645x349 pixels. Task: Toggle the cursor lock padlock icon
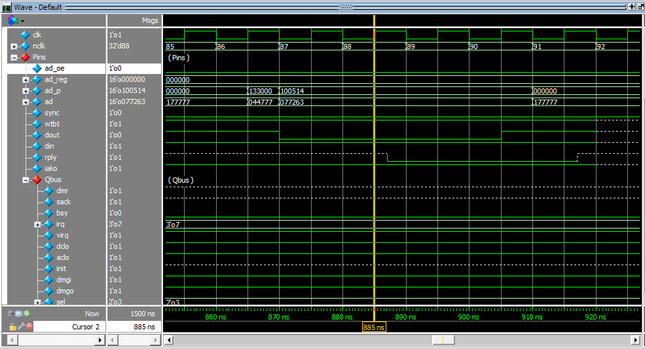12,326
